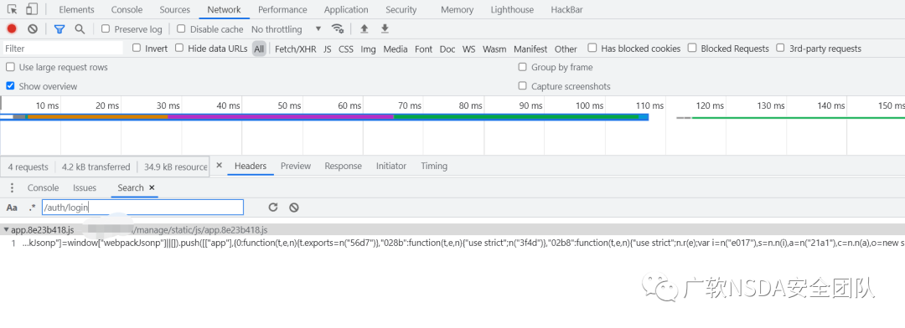Focus the /auth/login search field

(142, 208)
